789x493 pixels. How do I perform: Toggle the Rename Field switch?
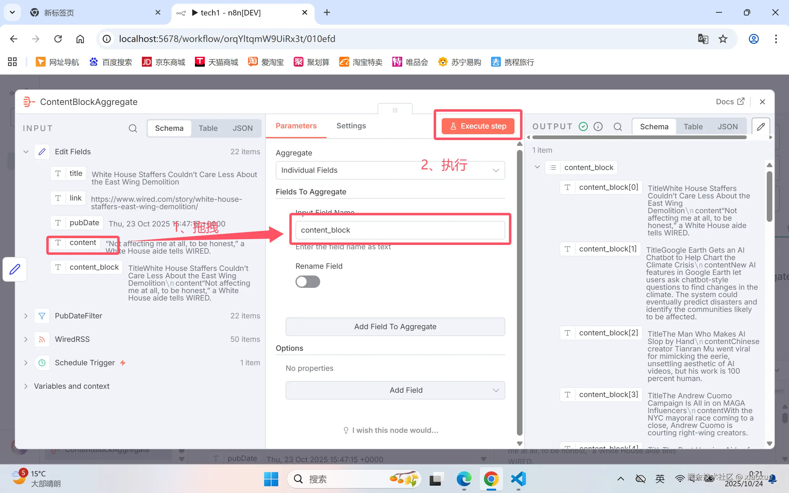point(307,282)
